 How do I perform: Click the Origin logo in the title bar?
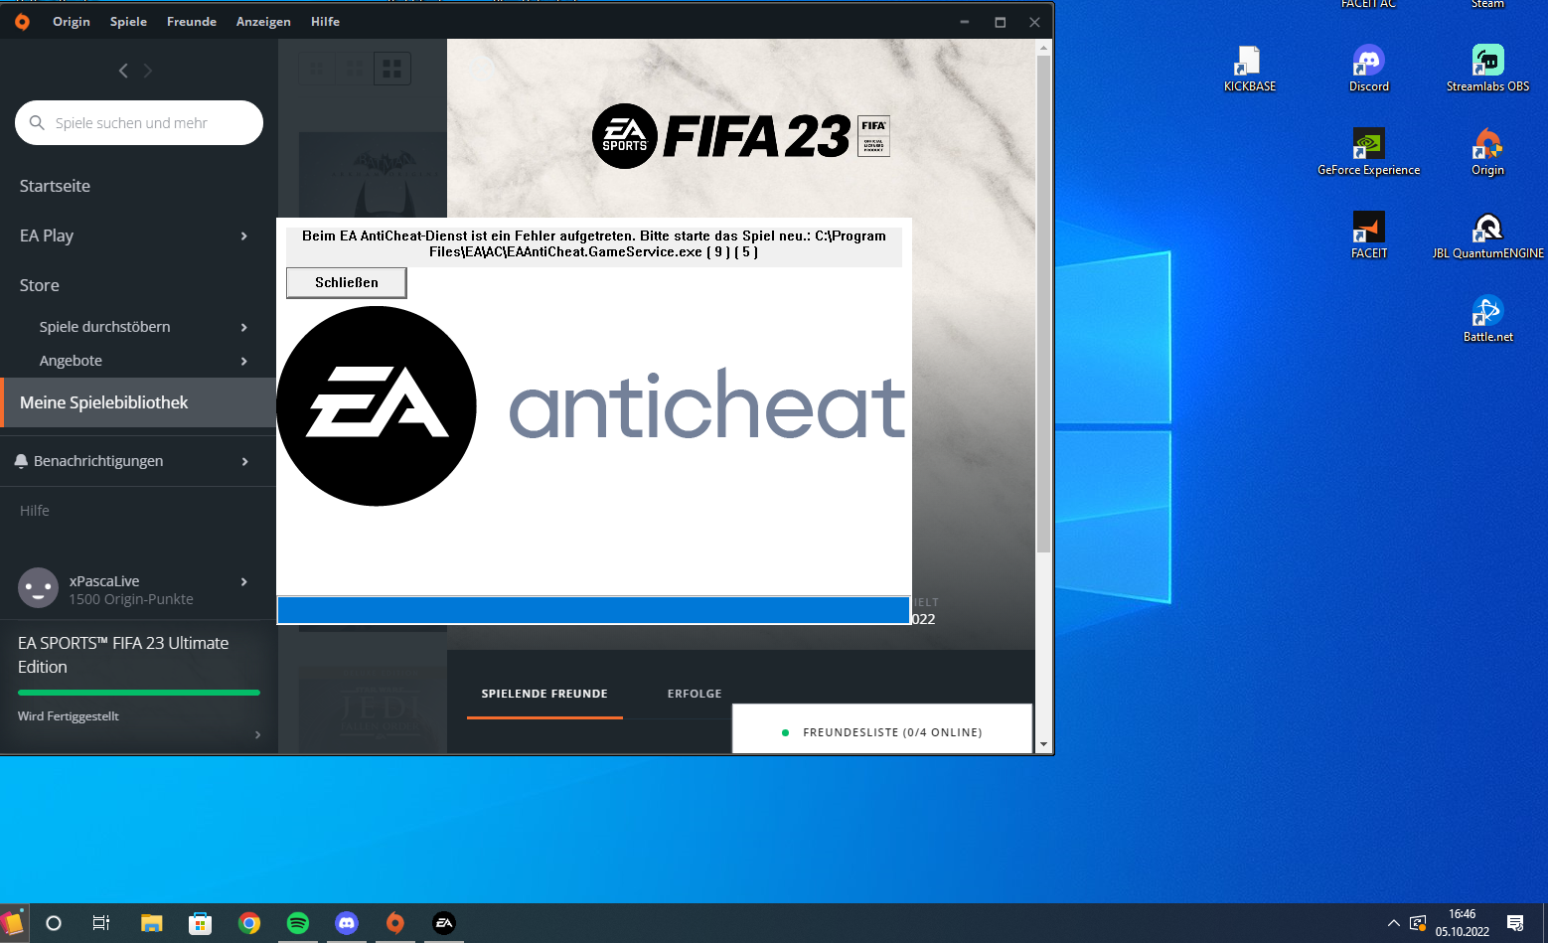pyautogui.click(x=22, y=22)
